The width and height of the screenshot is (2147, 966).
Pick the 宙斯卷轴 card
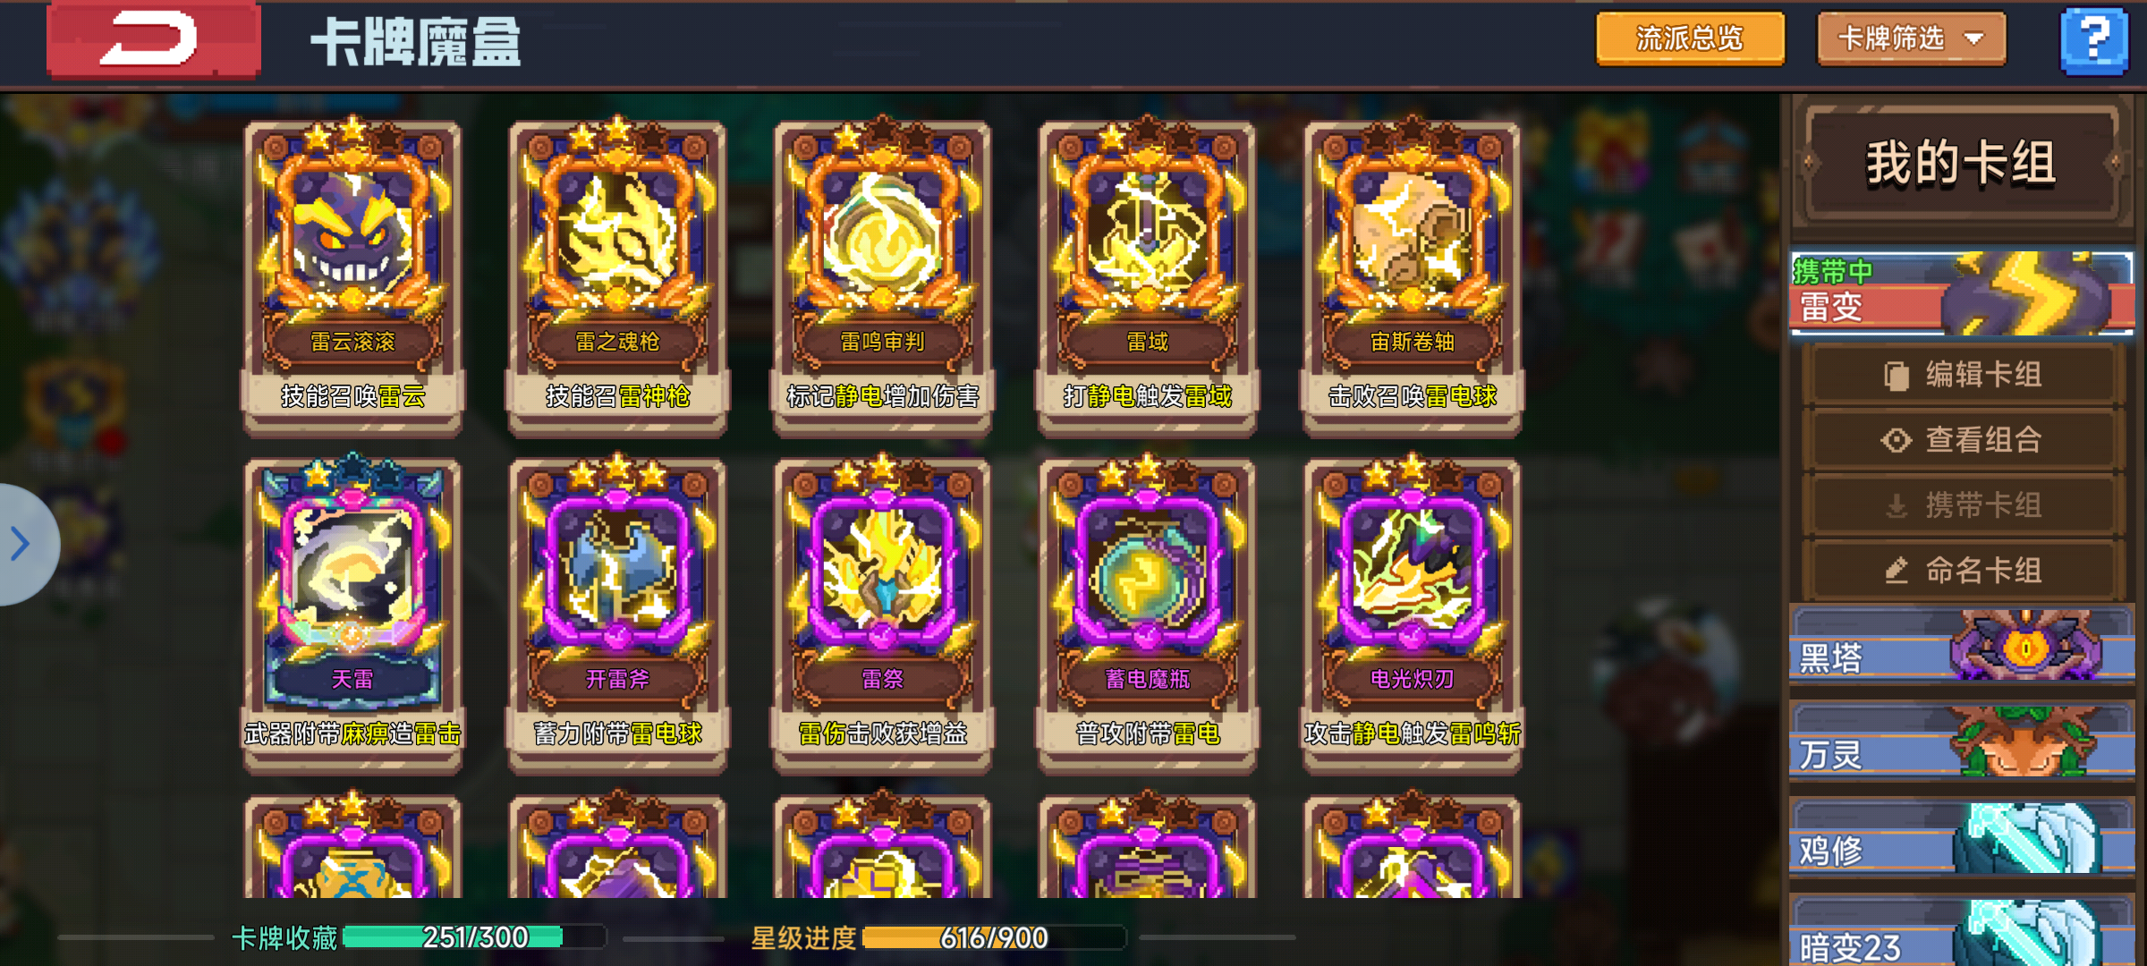coord(1413,276)
